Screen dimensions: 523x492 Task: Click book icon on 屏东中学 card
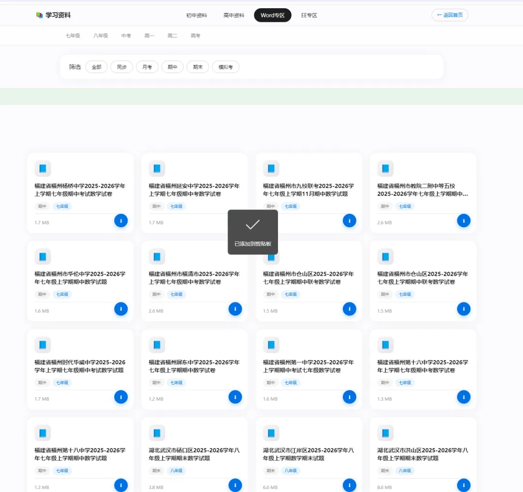click(157, 345)
